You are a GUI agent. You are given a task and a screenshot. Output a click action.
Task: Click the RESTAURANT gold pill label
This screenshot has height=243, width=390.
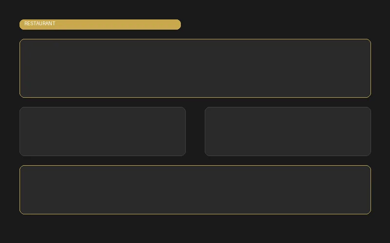pos(100,25)
